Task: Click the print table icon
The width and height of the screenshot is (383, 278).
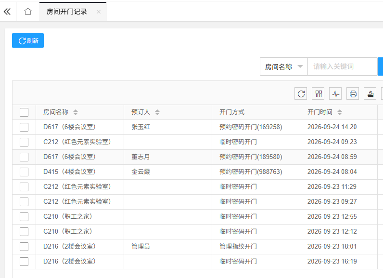Action: pos(353,93)
